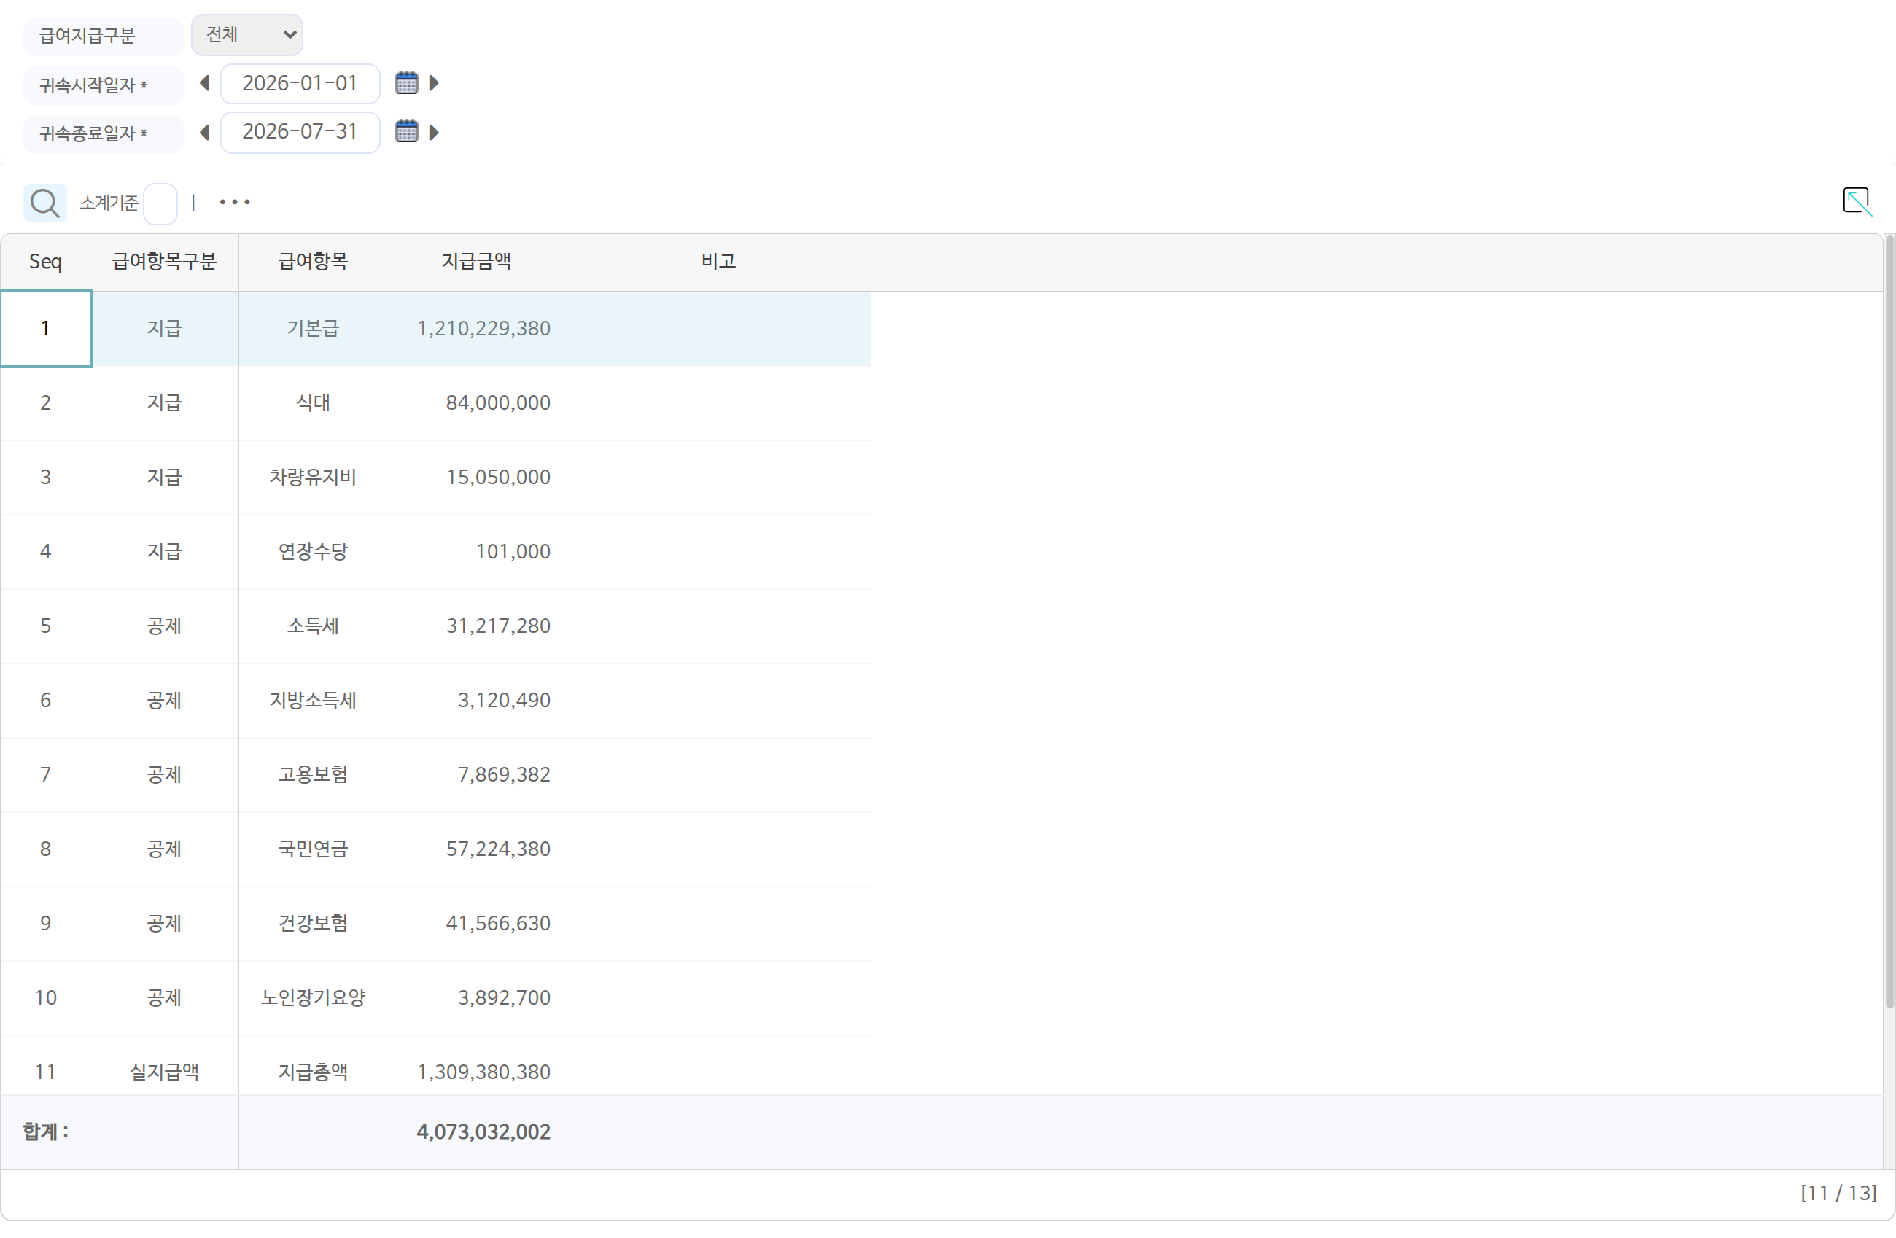Click previous arrow beside 귀속종료일자 date

pyautogui.click(x=205, y=132)
